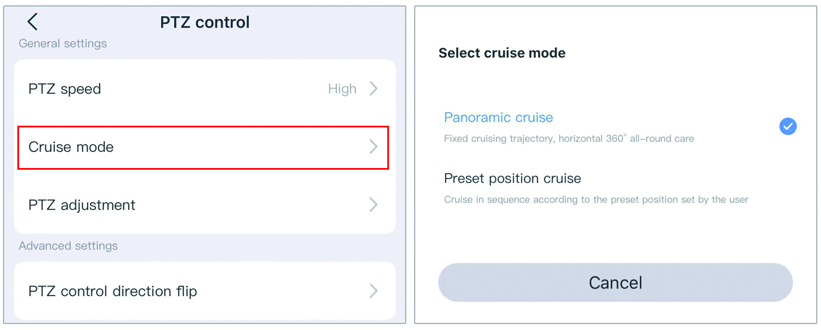Open the Cruise mode menu item
821x330 pixels.
(x=203, y=147)
